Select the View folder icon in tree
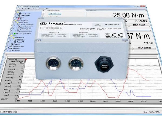This screenshot has width=162, height=120. click(12, 36)
